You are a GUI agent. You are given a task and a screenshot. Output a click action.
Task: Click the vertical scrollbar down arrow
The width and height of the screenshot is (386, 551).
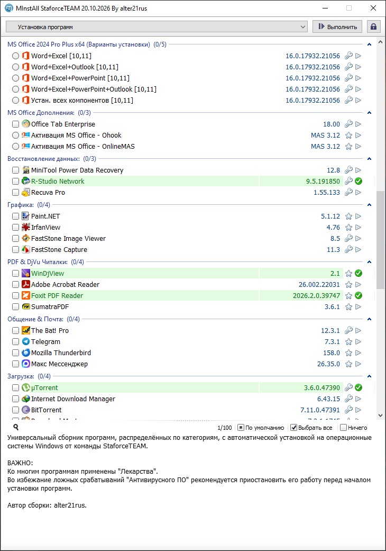(x=380, y=415)
